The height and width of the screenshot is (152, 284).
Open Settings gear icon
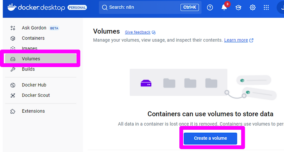point(252,8)
